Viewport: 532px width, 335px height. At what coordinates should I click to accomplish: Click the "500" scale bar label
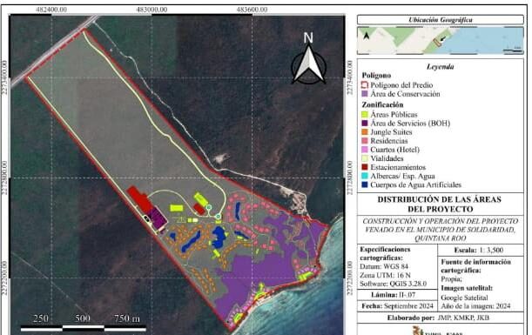tap(83, 318)
